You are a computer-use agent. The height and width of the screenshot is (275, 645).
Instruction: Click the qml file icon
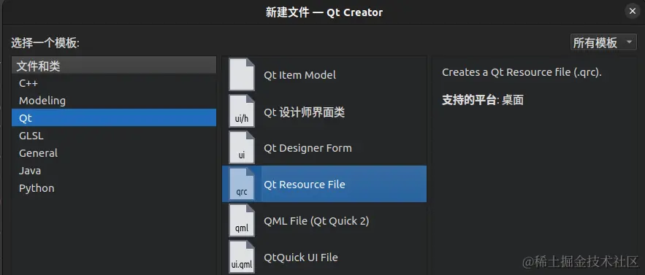click(242, 220)
